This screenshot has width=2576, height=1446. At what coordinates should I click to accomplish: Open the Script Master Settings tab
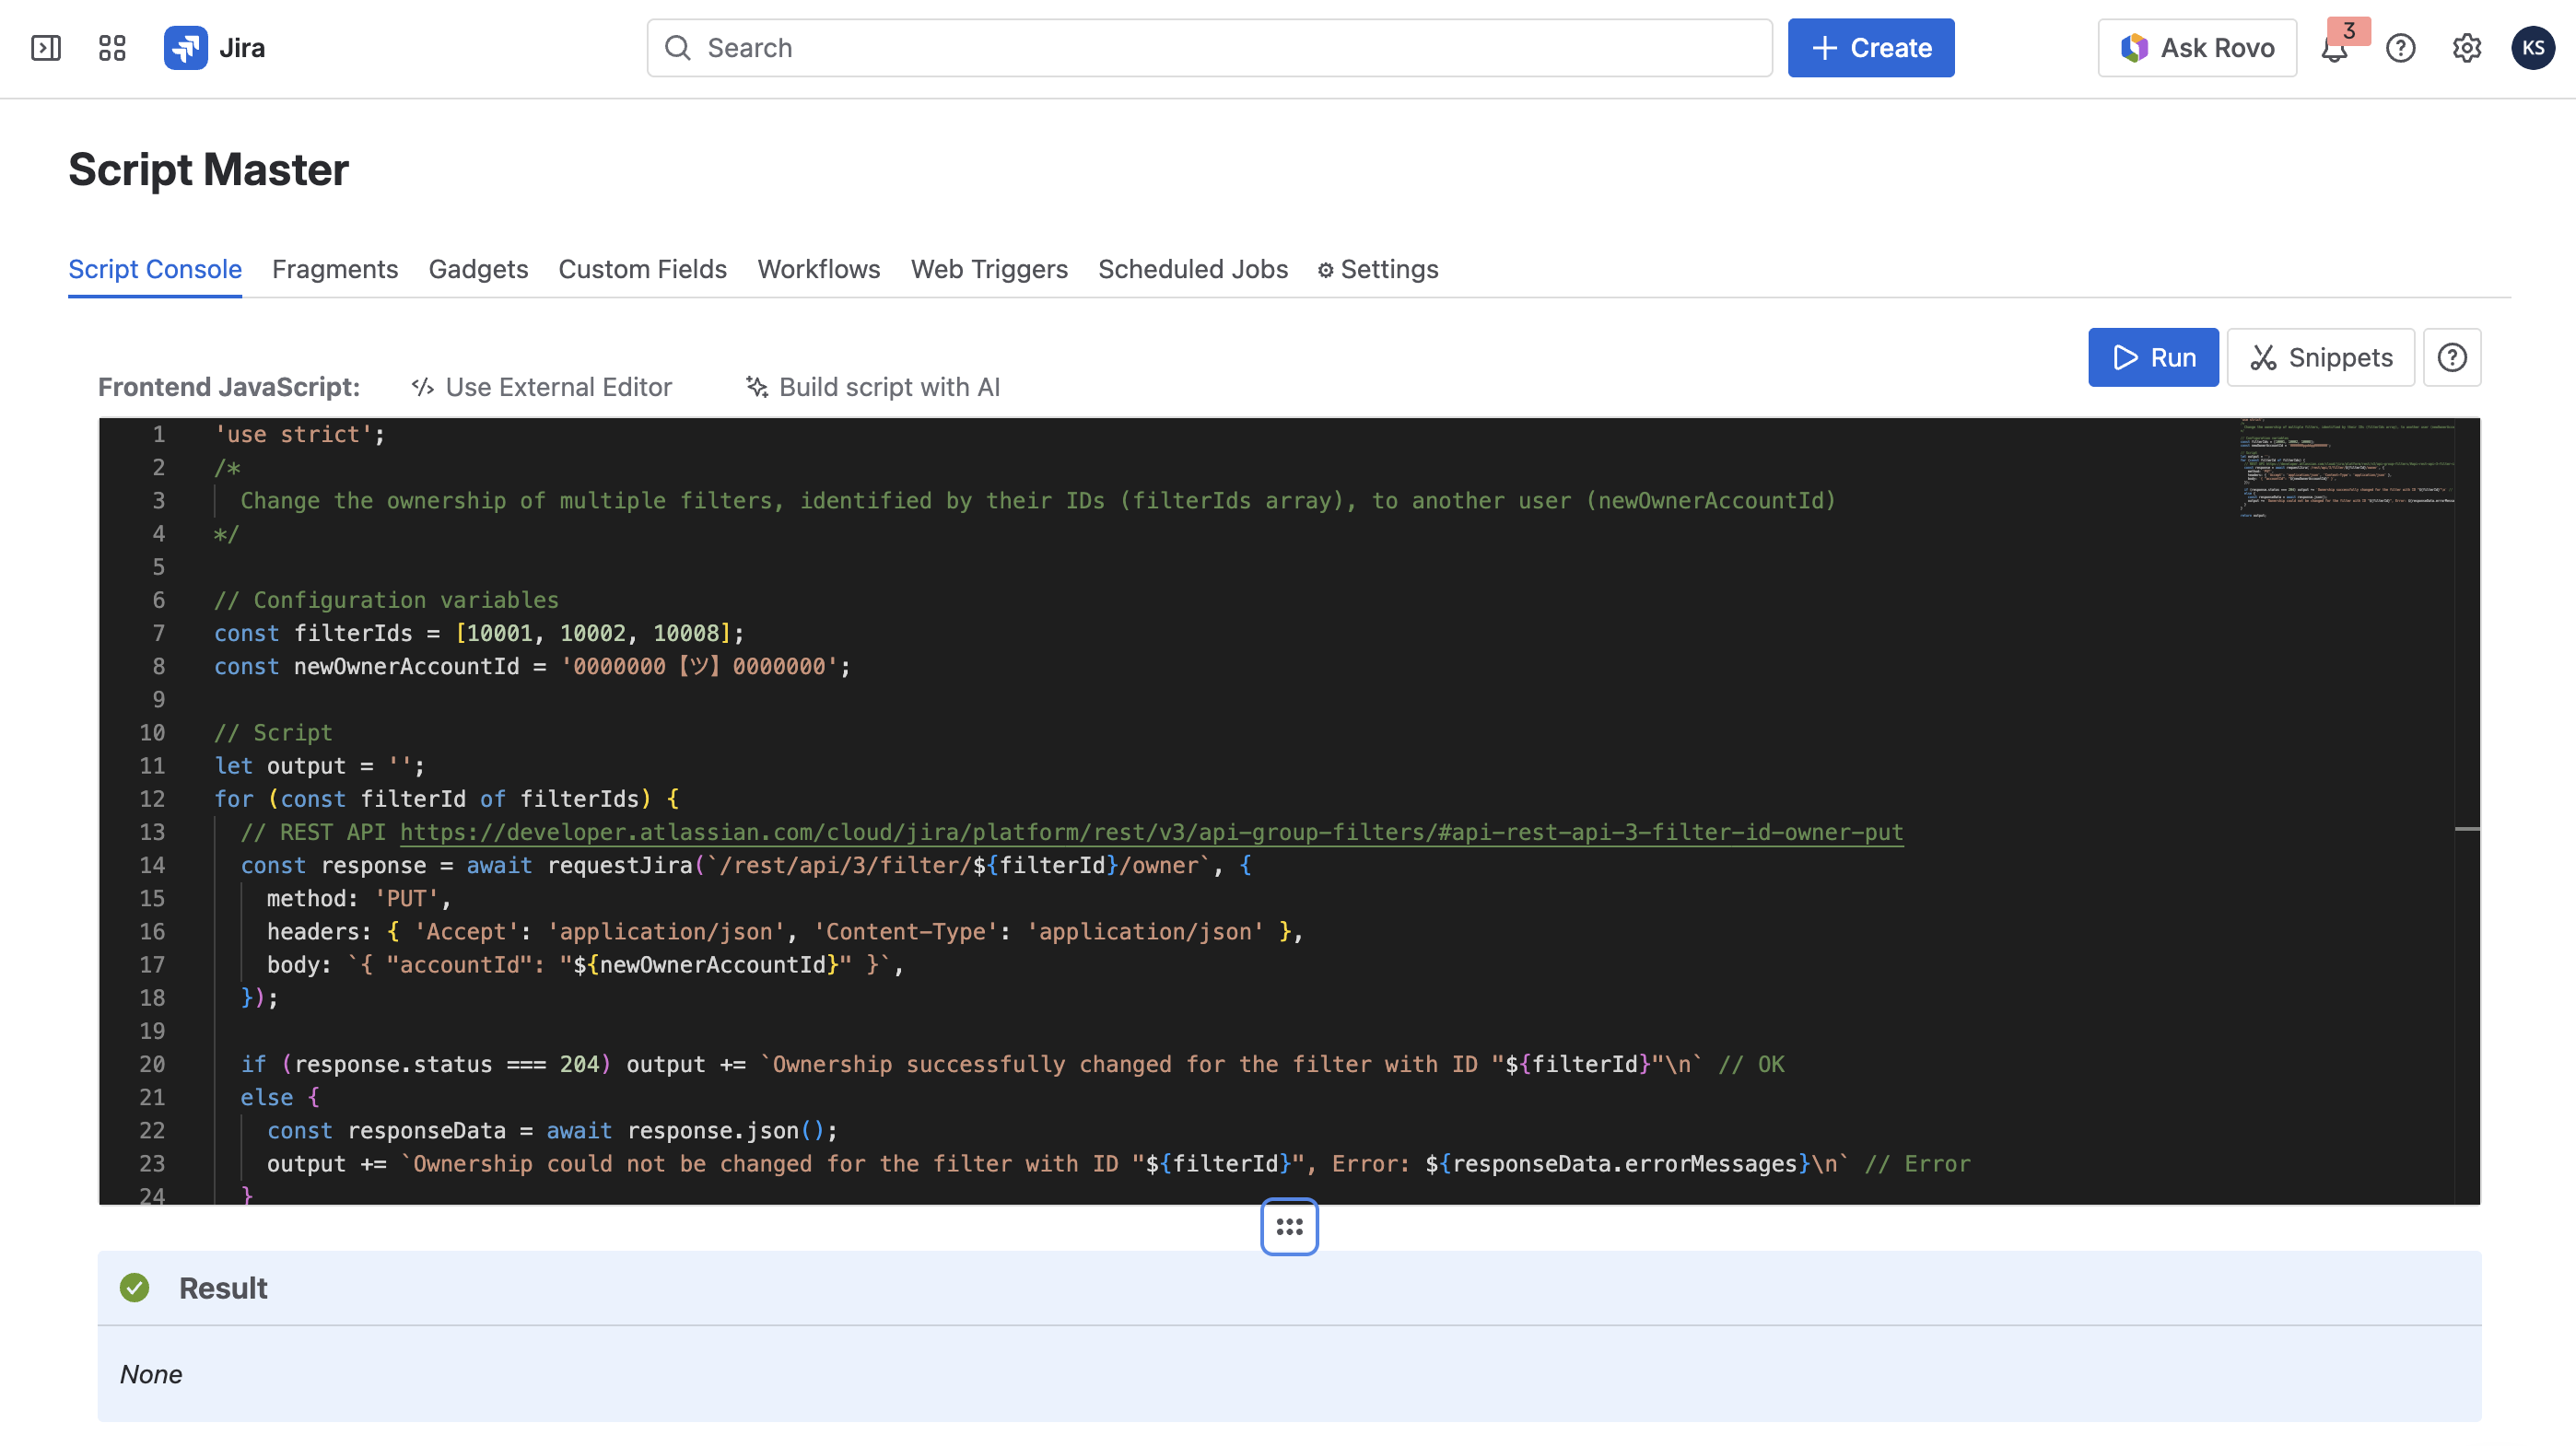tap(1378, 269)
